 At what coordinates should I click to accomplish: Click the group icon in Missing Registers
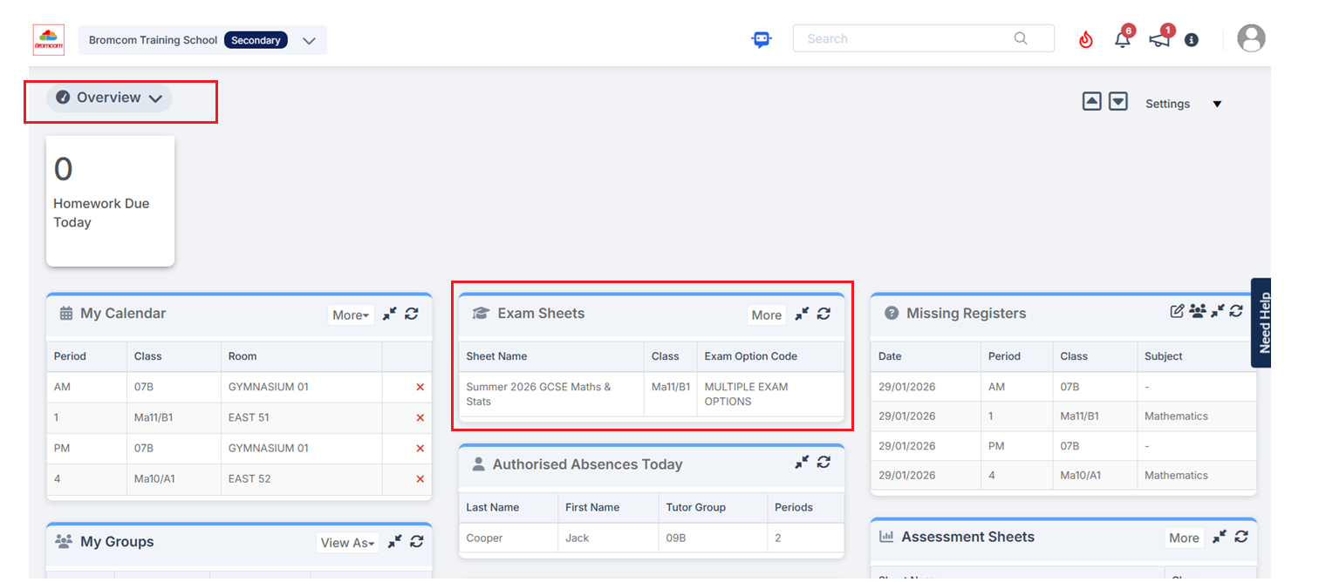pos(1197,311)
